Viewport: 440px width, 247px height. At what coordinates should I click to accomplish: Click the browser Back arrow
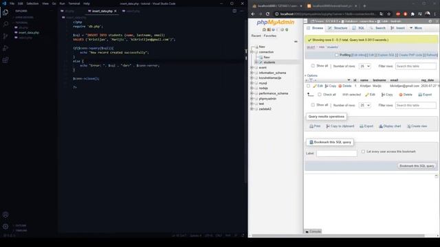(253, 14)
